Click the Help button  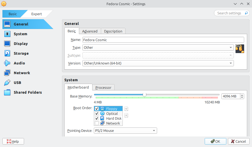13,141
